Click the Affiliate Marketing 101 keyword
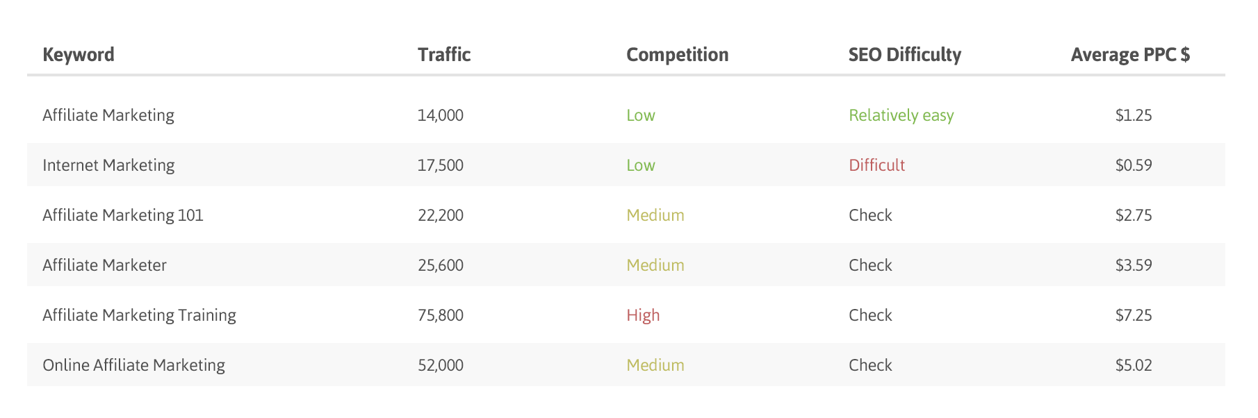1258x418 pixels. point(123,215)
